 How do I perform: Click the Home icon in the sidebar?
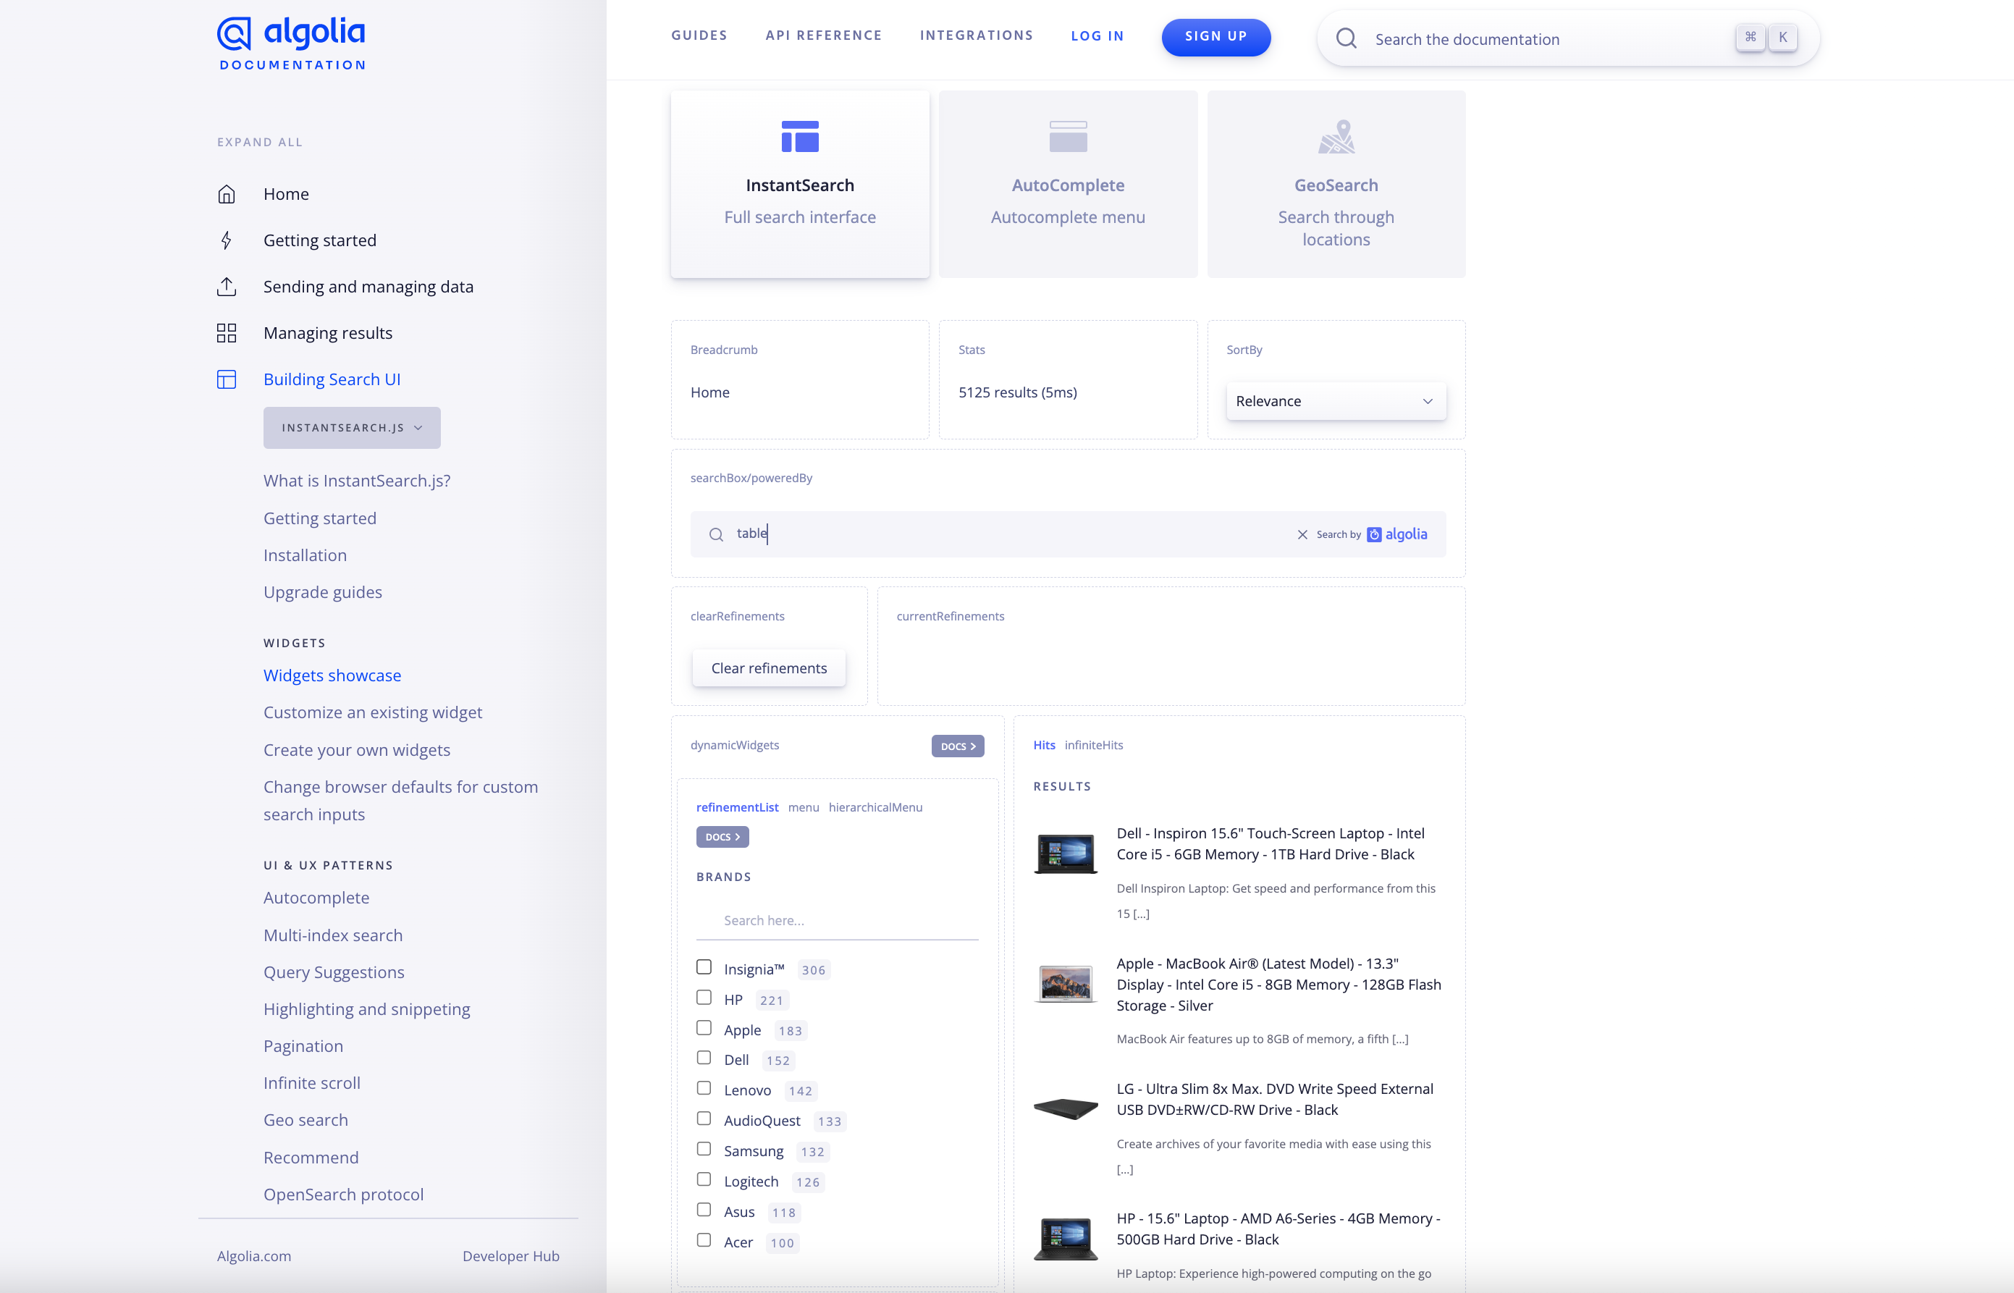tap(227, 193)
